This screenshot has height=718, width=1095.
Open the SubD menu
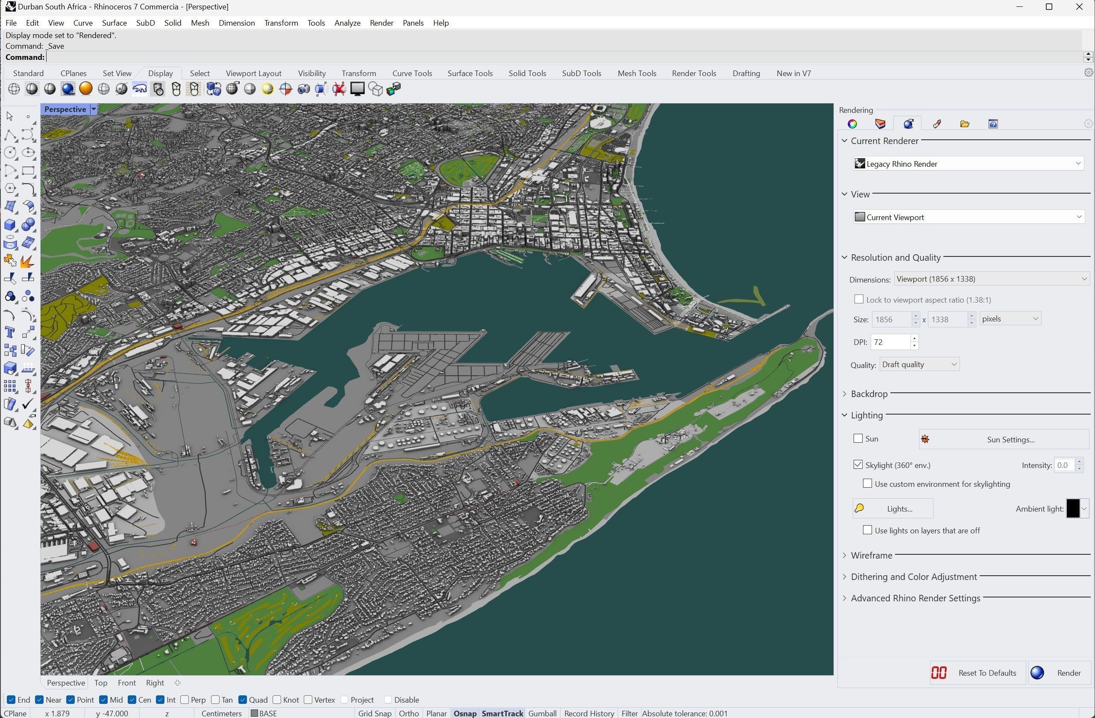[145, 23]
